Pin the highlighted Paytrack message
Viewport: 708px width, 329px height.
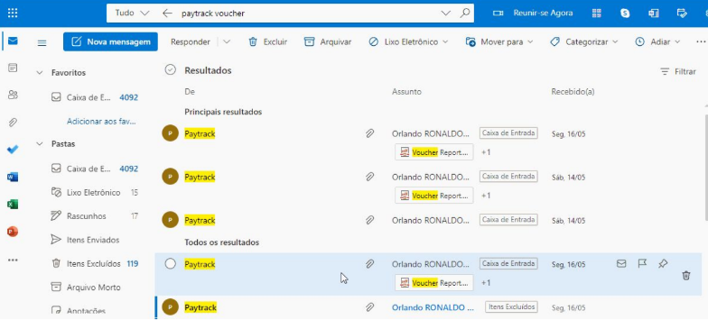663,263
